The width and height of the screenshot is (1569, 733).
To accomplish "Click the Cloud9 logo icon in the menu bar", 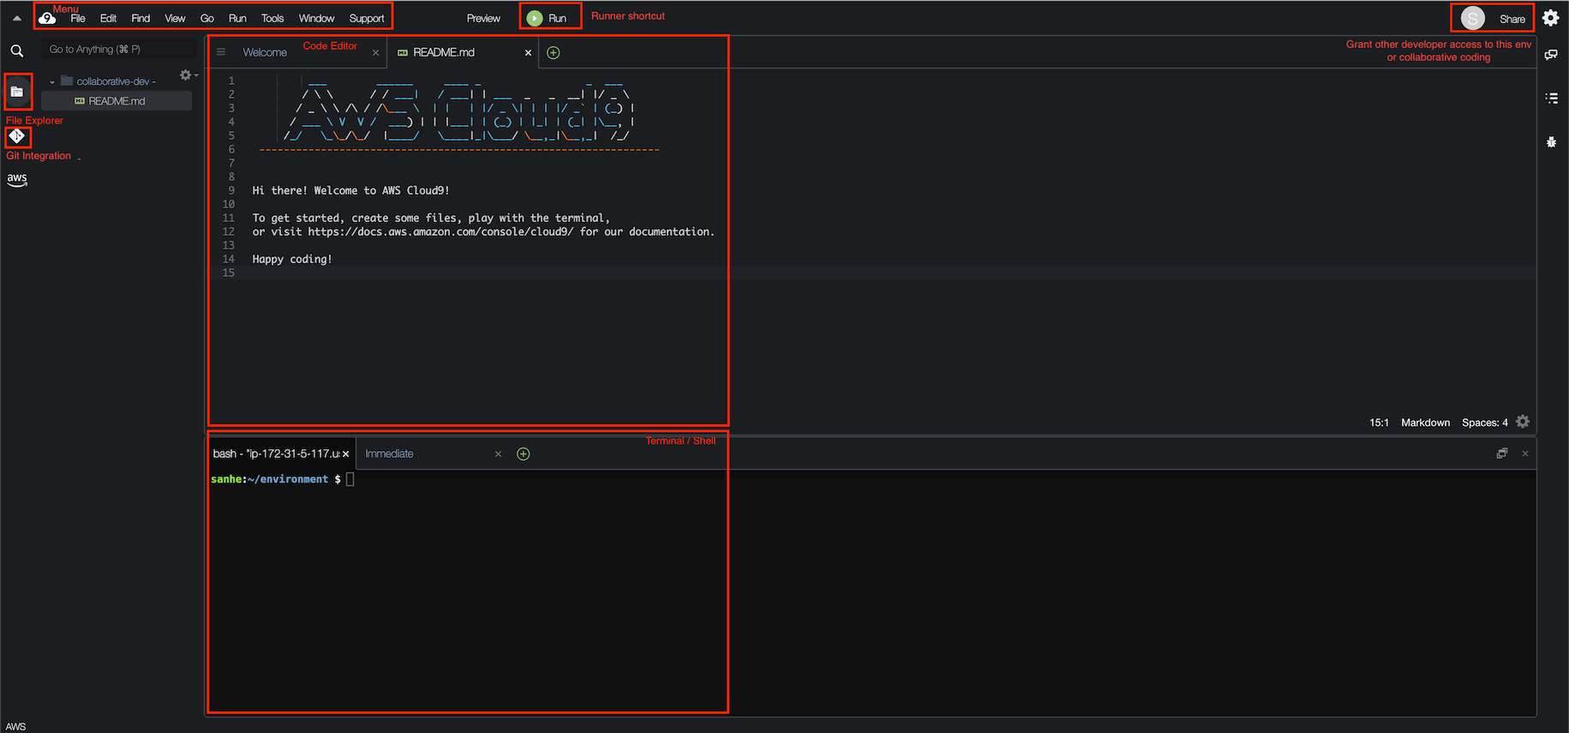I will pos(47,18).
